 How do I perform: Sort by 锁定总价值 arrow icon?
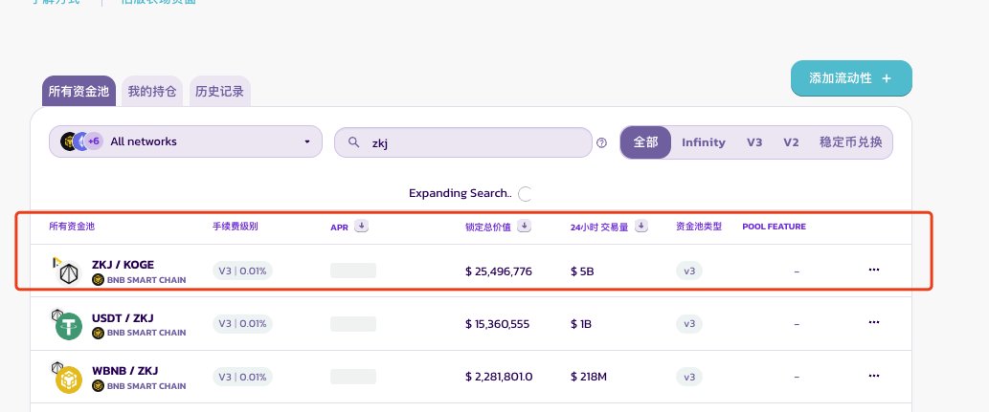(524, 227)
